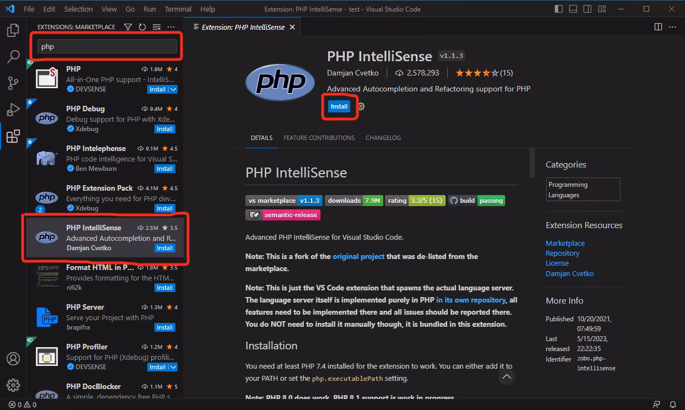The image size is (685, 410).
Task: Switch to the Changelog tab
Action: [x=383, y=138]
